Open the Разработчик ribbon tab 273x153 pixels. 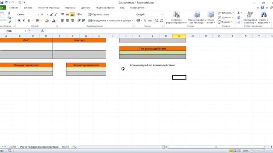[x=137, y=8]
